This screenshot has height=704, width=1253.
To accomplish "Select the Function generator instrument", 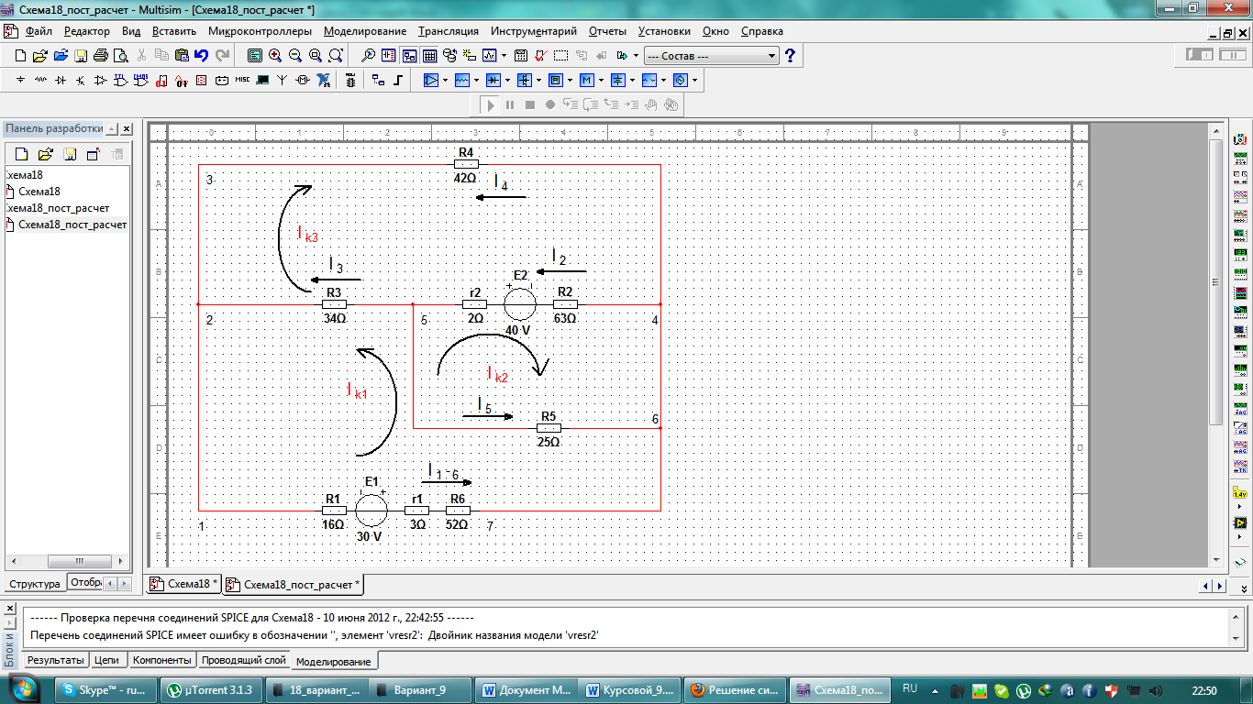I will click(1240, 158).
